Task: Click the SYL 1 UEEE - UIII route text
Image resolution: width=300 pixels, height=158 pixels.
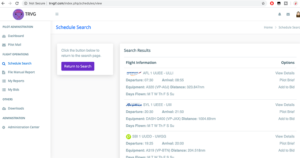Action: pyautogui.click(x=157, y=105)
